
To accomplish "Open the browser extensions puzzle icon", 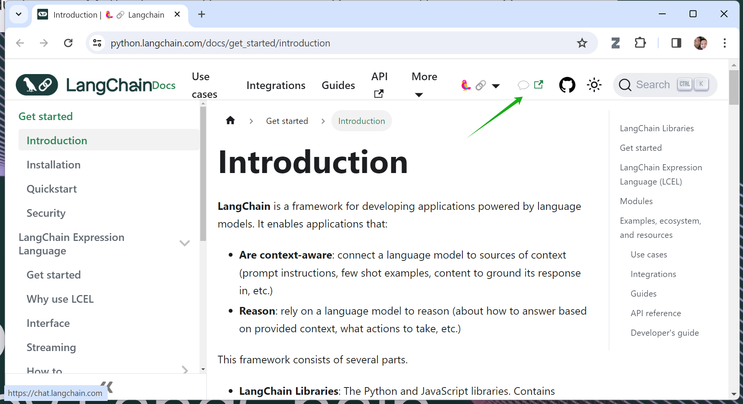I will pyautogui.click(x=640, y=43).
